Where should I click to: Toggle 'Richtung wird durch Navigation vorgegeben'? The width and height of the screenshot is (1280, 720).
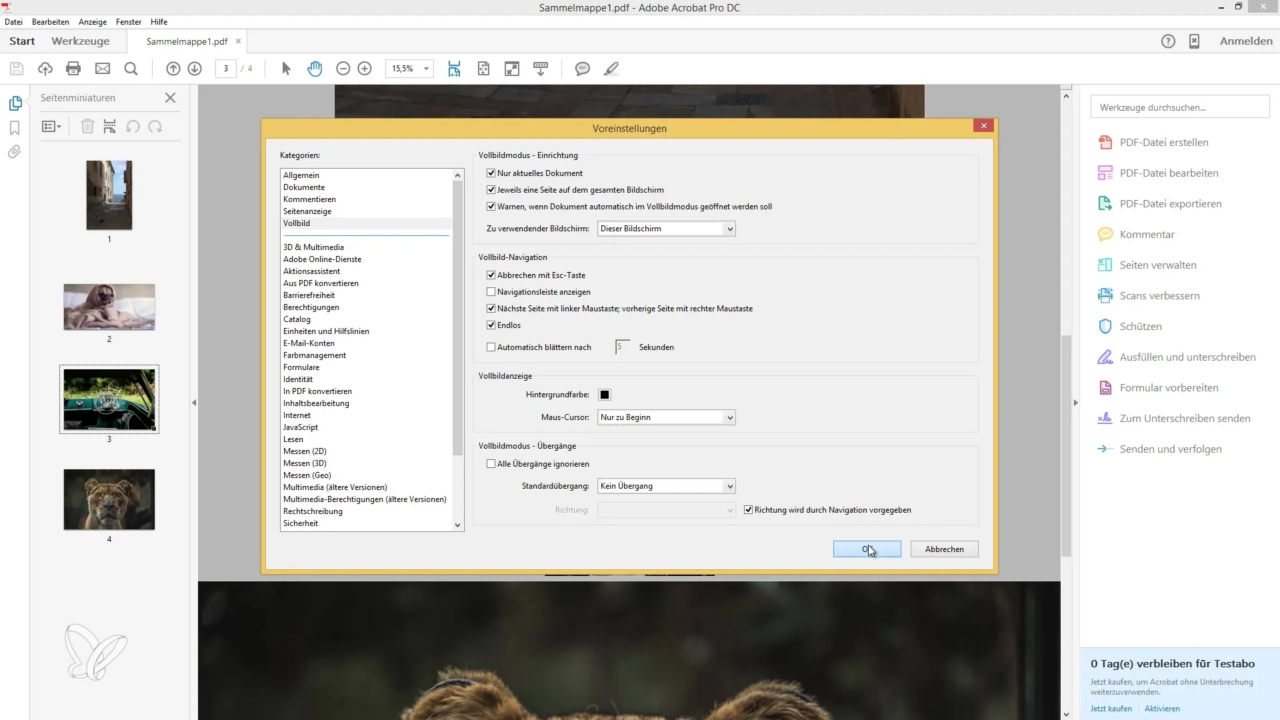pos(749,510)
